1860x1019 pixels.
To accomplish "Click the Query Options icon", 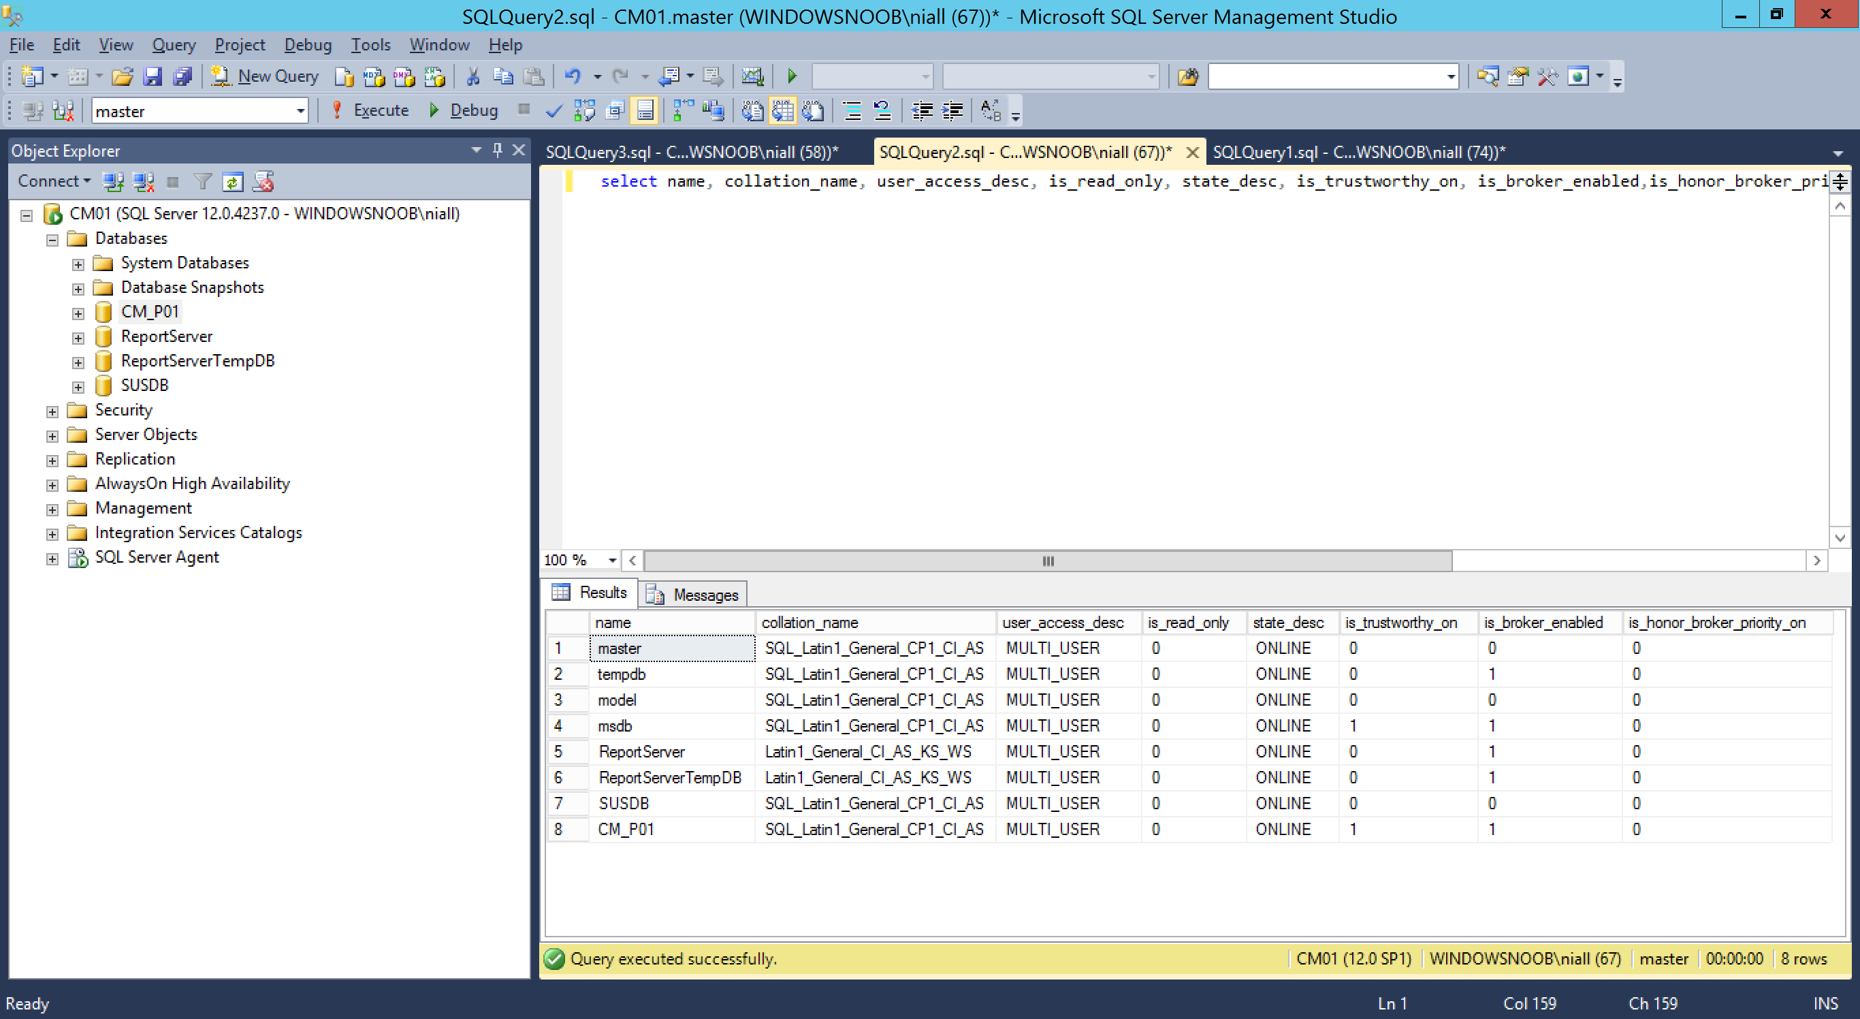I will coord(615,110).
